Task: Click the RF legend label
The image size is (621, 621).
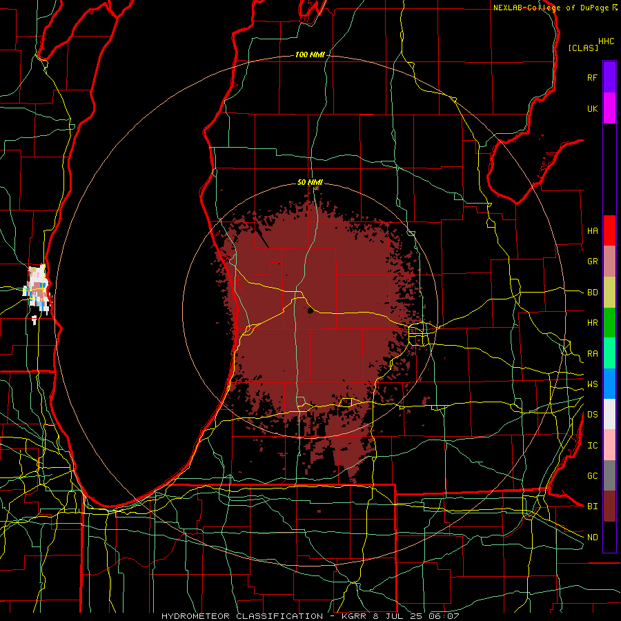Action: (x=592, y=77)
